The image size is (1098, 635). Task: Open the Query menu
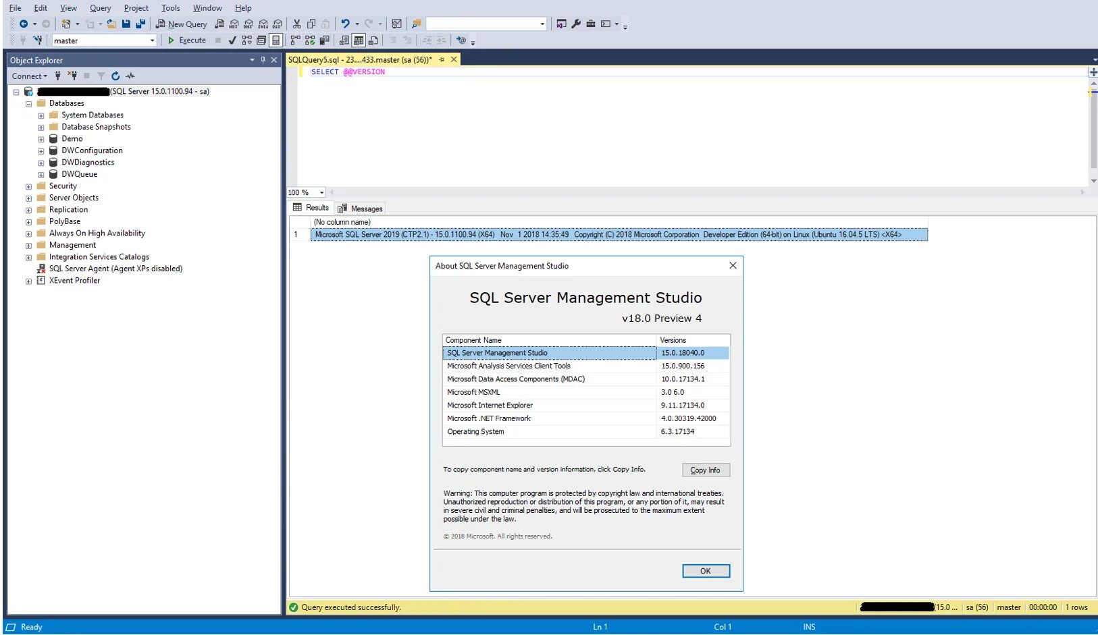(x=101, y=8)
